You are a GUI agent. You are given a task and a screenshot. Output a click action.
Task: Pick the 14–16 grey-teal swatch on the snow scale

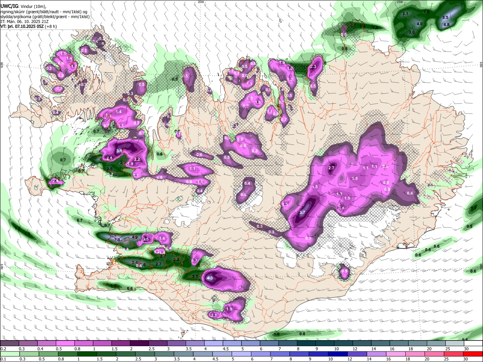tap(381, 343)
